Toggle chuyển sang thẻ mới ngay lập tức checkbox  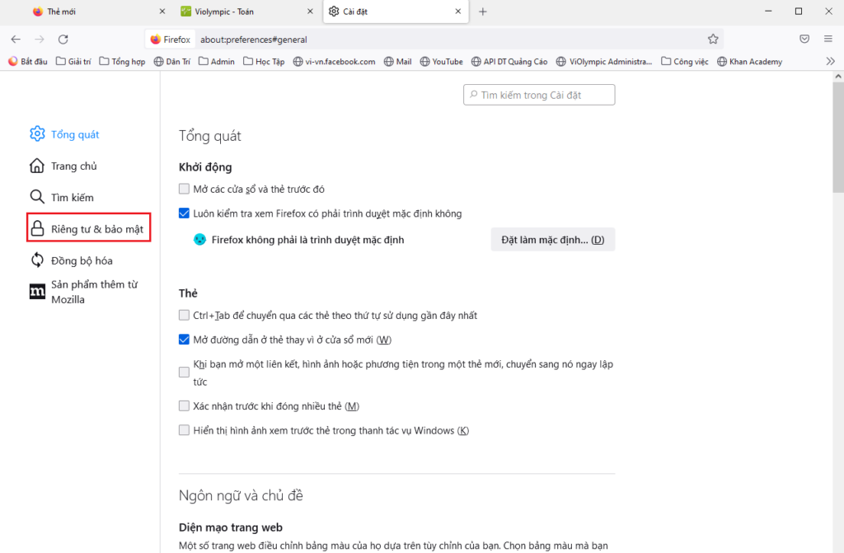[184, 372]
